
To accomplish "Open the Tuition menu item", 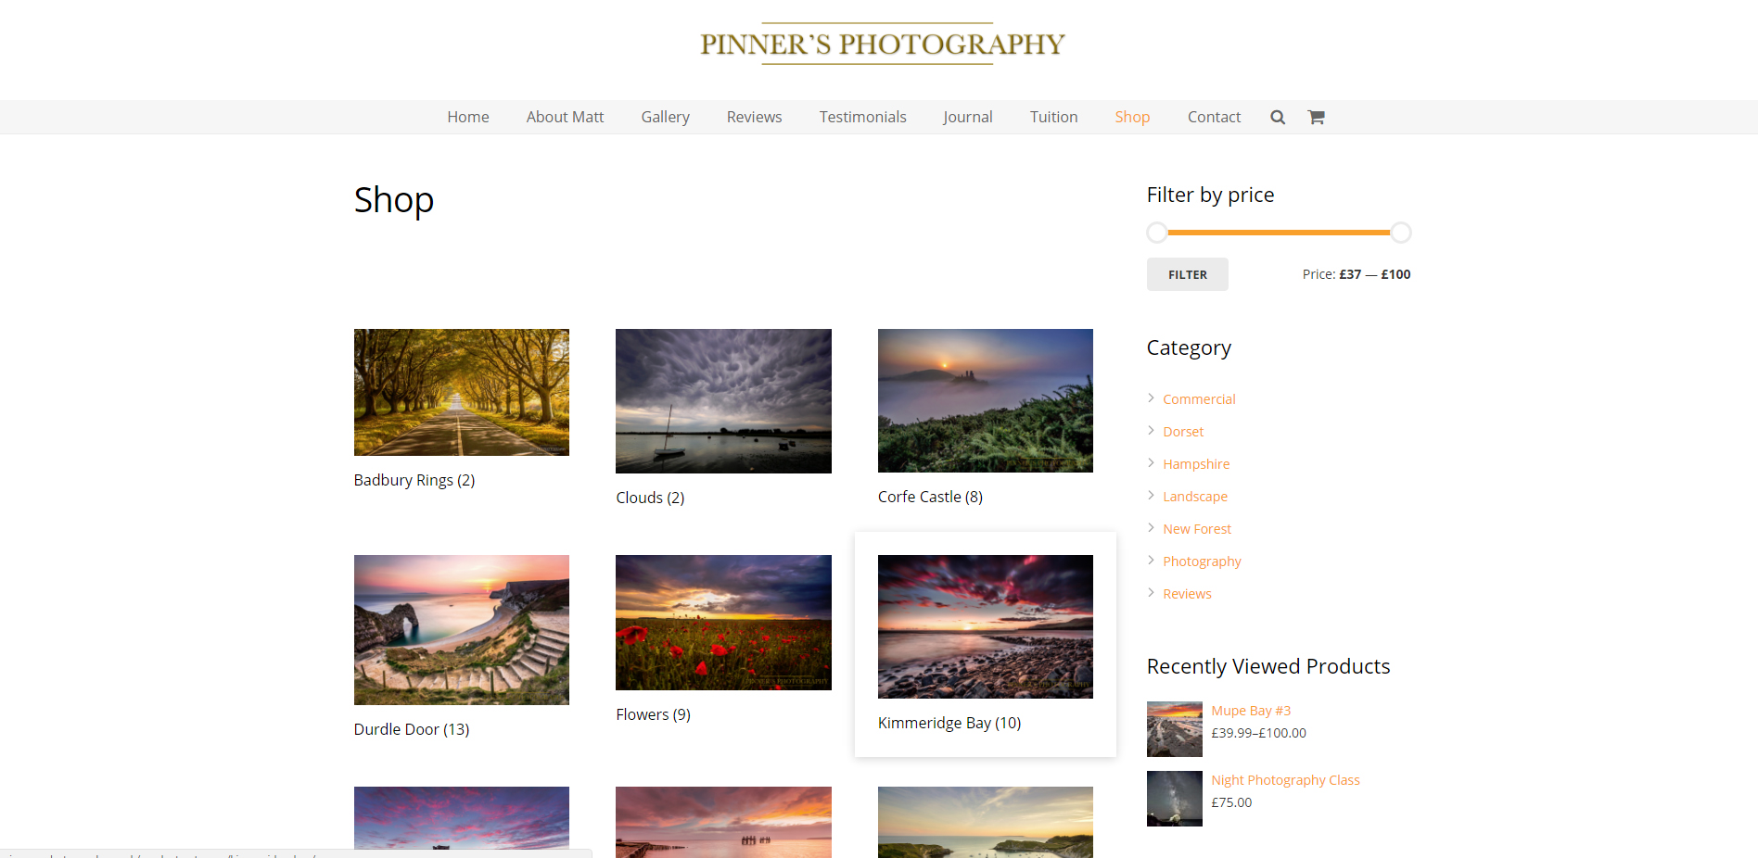I will pyautogui.click(x=1053, y=117).
